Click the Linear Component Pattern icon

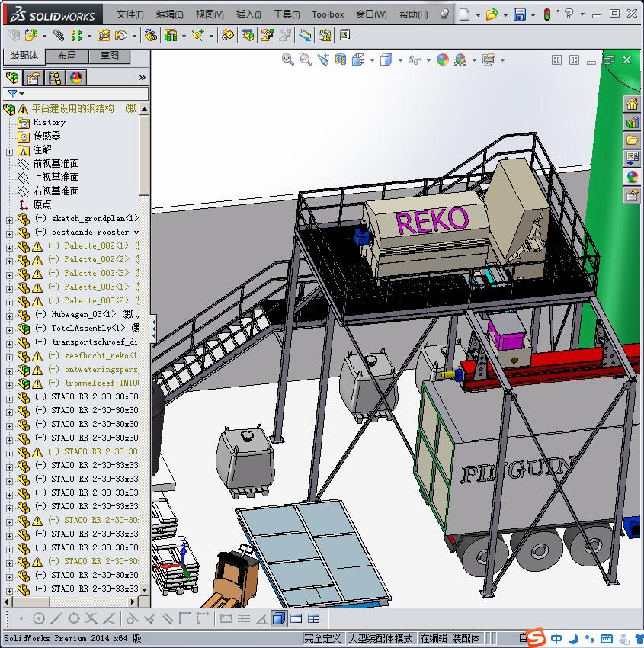pos(76,35)
